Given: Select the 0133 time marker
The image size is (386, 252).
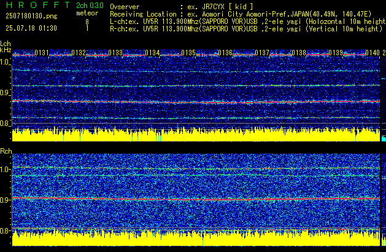Looking at the screenshot, I should point(115,53).
